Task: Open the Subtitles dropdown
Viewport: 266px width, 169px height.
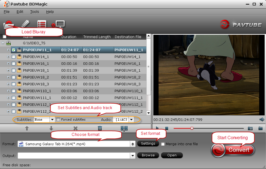Action: point(52,120)
